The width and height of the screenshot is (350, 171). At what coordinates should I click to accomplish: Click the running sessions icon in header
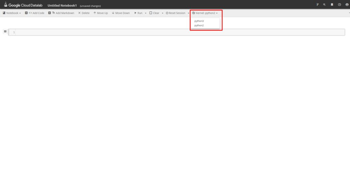point(324,4)
